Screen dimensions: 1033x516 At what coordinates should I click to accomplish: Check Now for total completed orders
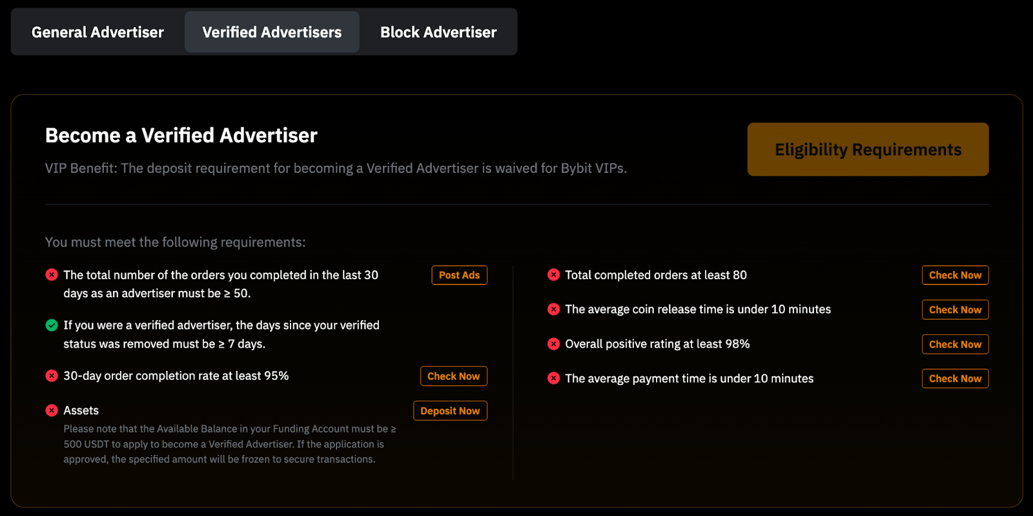point(955,275)
